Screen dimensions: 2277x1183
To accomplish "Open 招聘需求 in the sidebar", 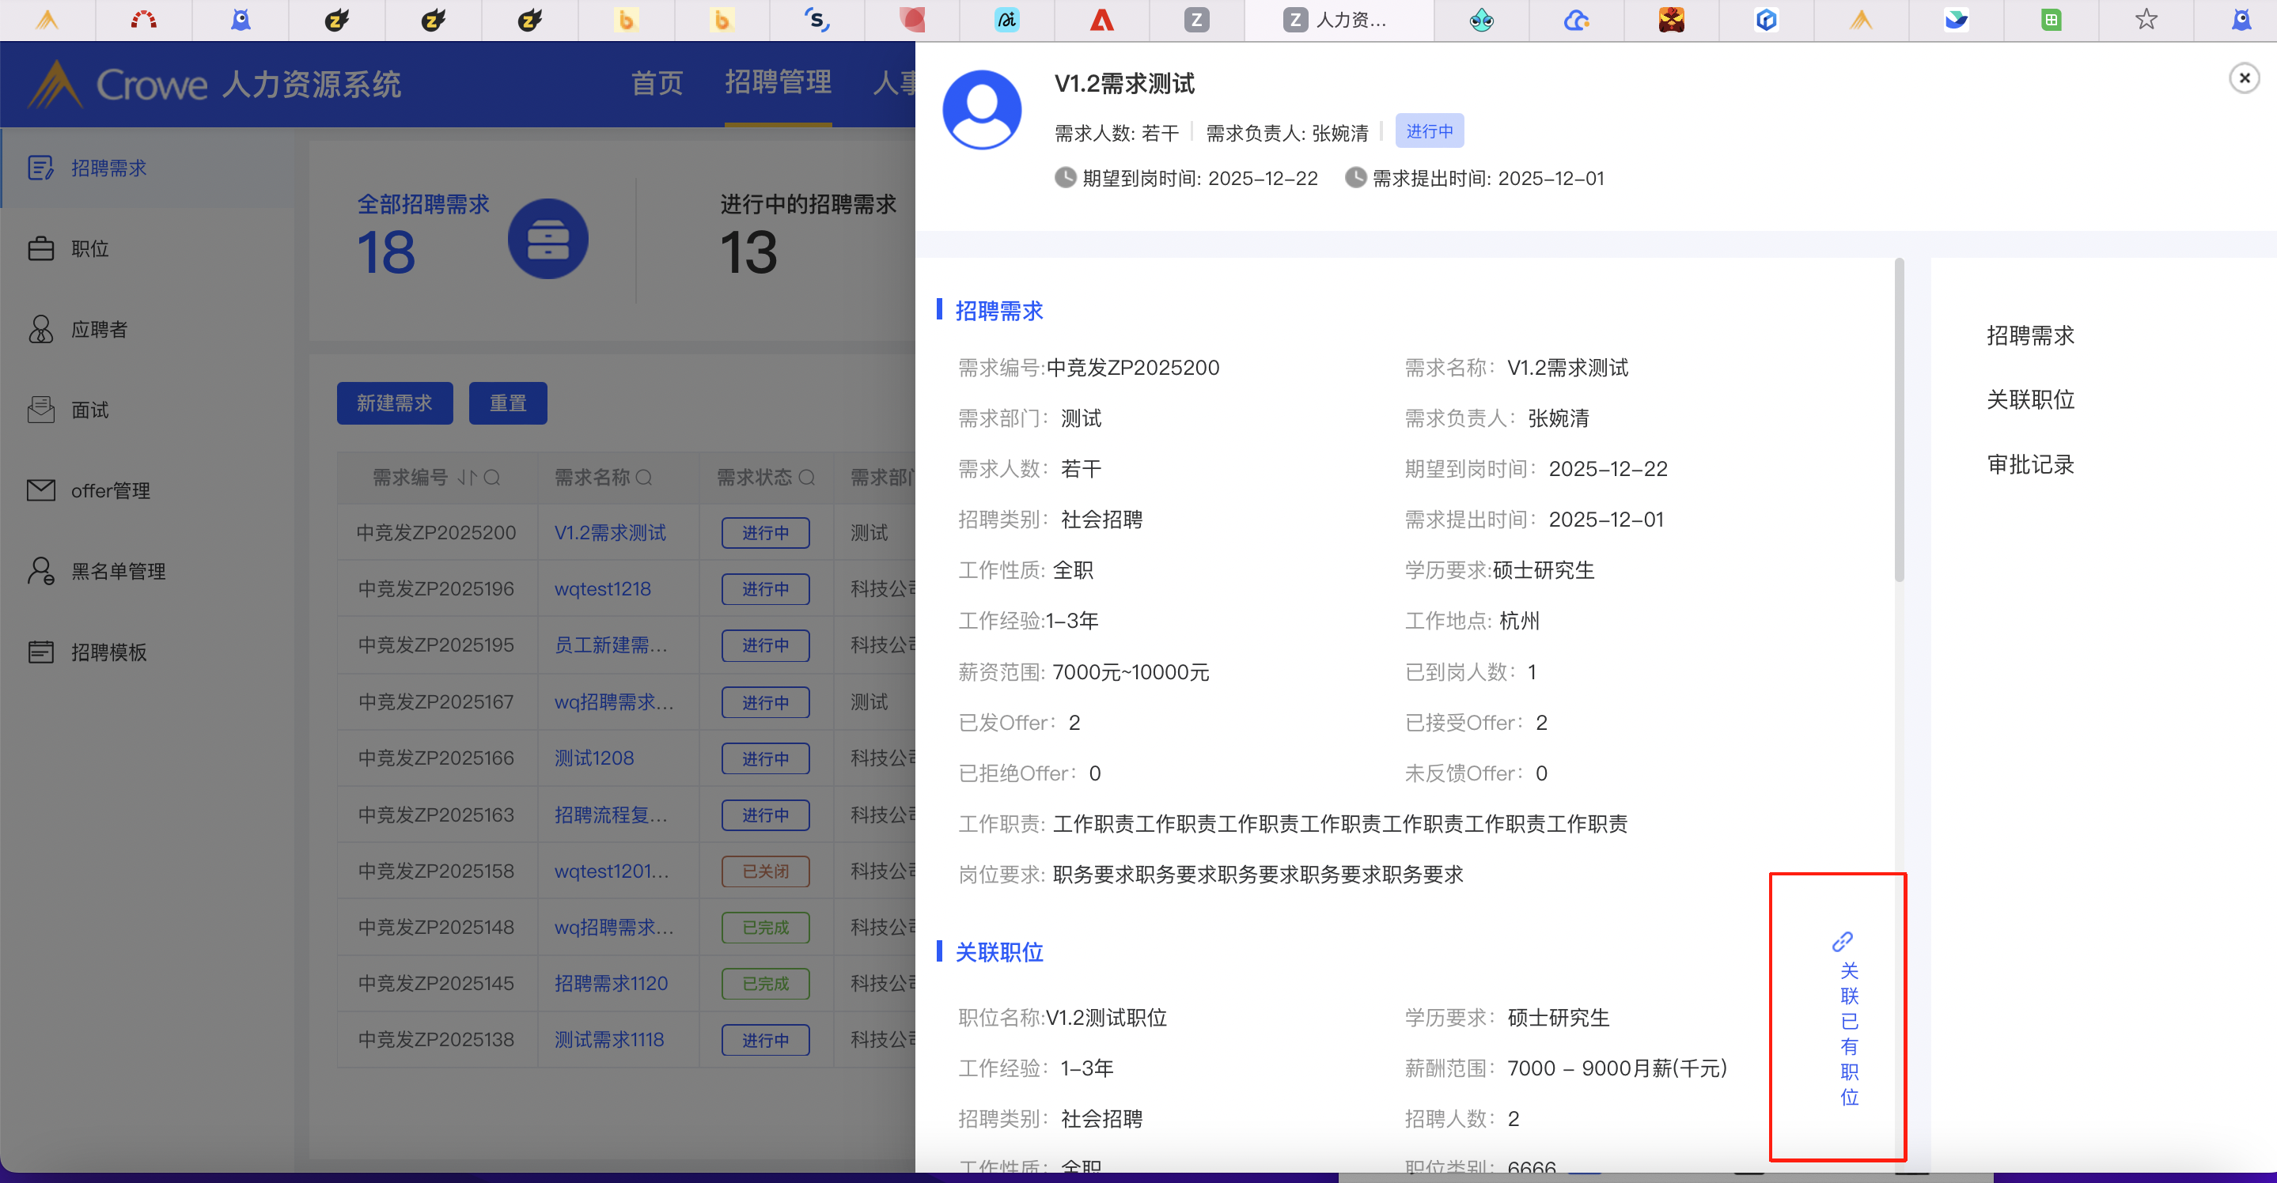I will click(x=108, y=168).
